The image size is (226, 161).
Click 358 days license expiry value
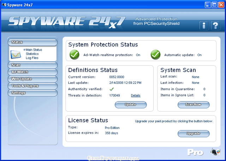pyautogui.click(x=112, y=133)
